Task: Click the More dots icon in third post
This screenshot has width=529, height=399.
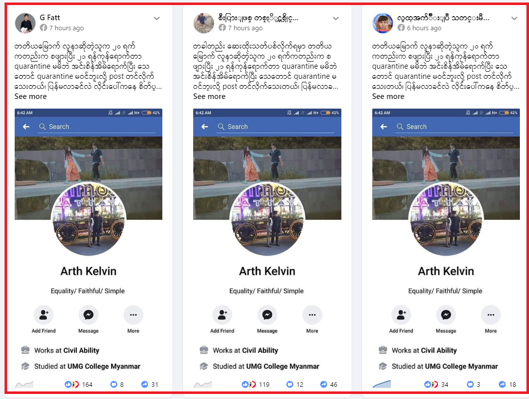Action: click(x=491, y=315)
